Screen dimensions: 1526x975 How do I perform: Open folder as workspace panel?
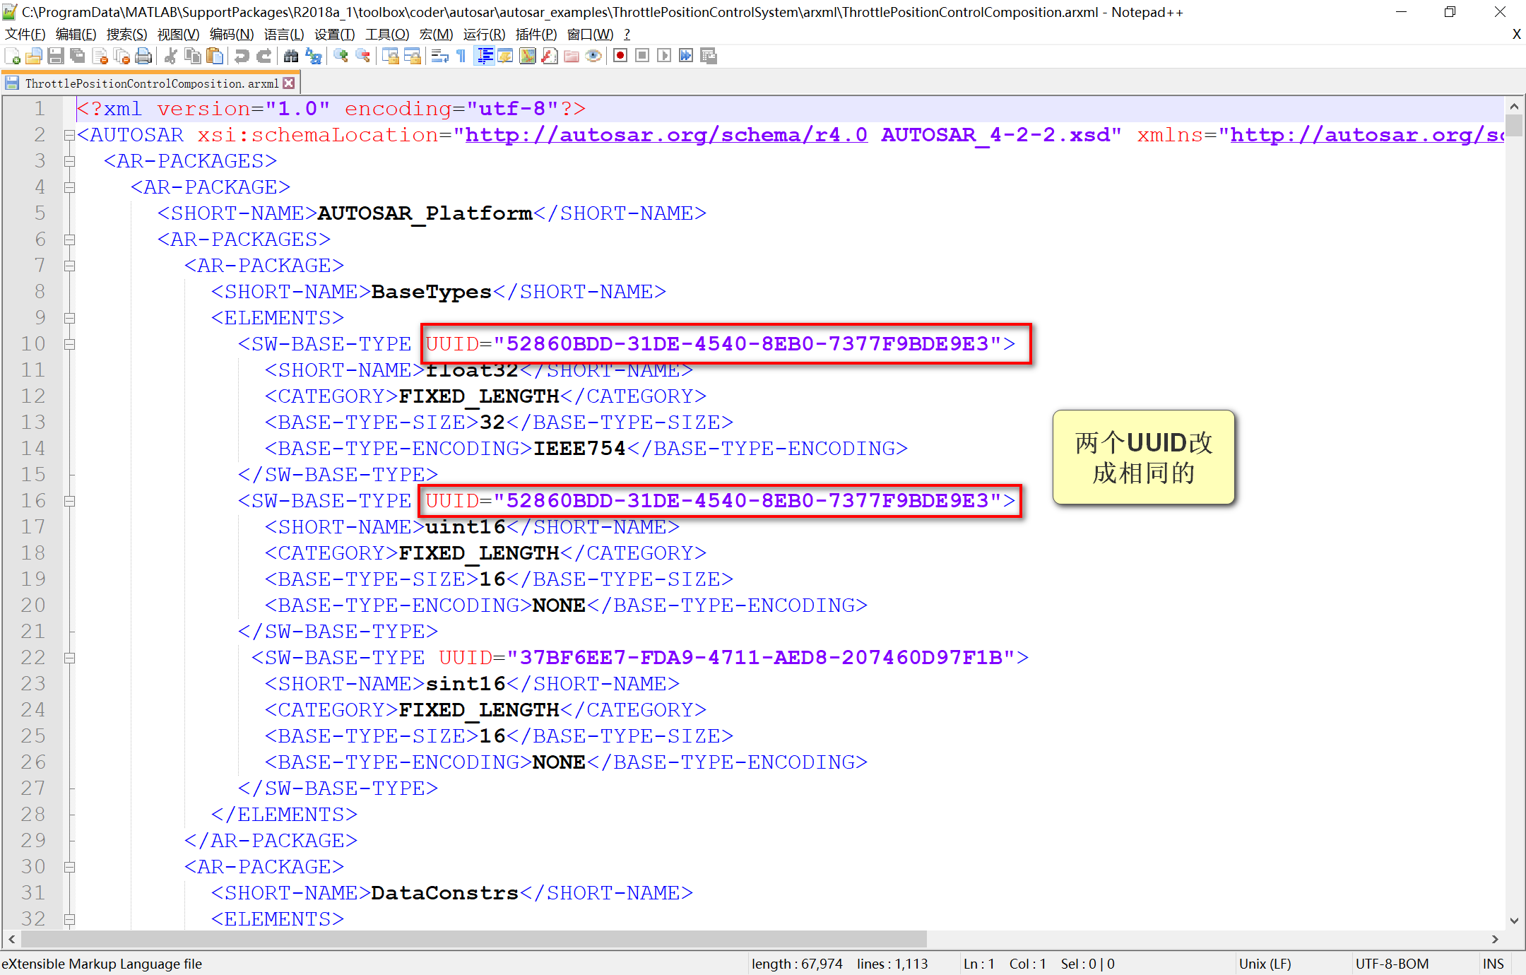click(x=571, y=56)
